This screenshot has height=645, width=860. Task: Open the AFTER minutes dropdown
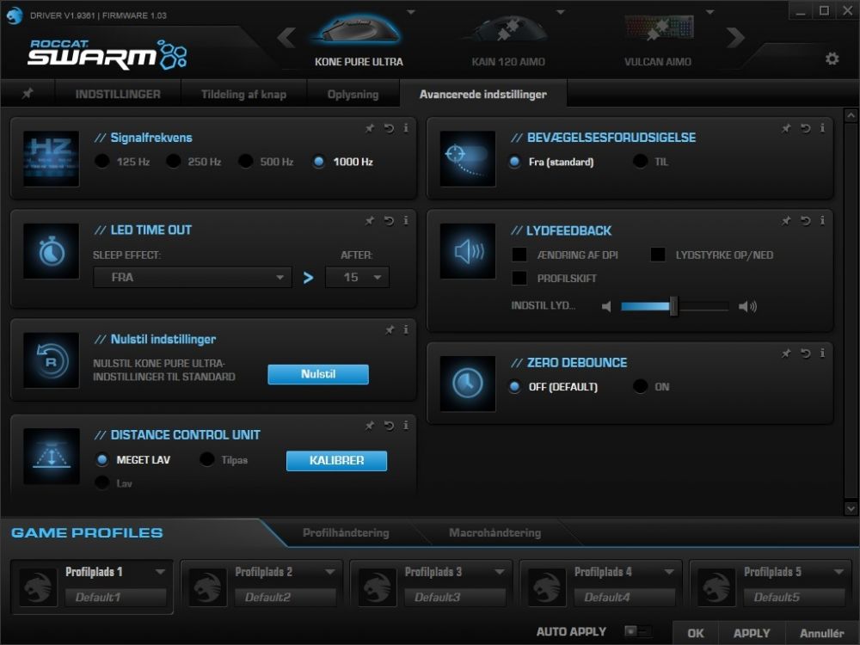click(x=357, y=278)
